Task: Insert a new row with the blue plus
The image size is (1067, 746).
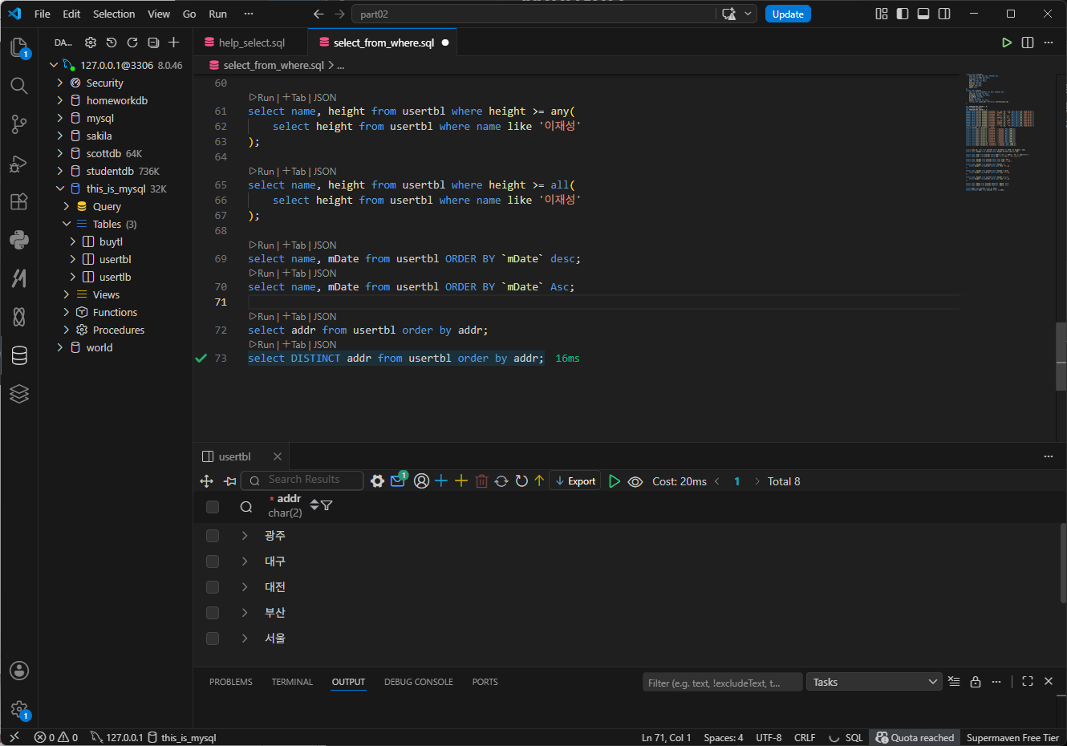Action: (441, 481)
